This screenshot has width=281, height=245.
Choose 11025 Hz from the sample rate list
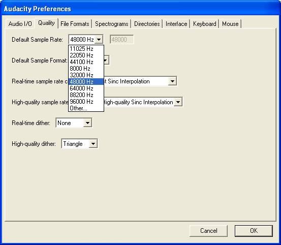pos(86,49)
